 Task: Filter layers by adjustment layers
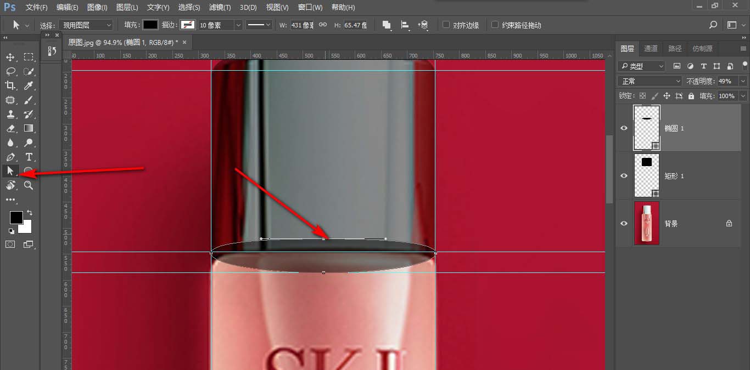[x=690, y=66]
